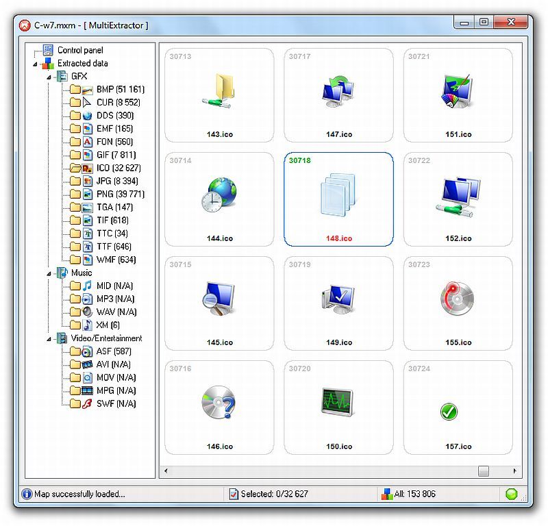Open the Control panel tree node
548x526 pixels.
[x=80, y=50]
